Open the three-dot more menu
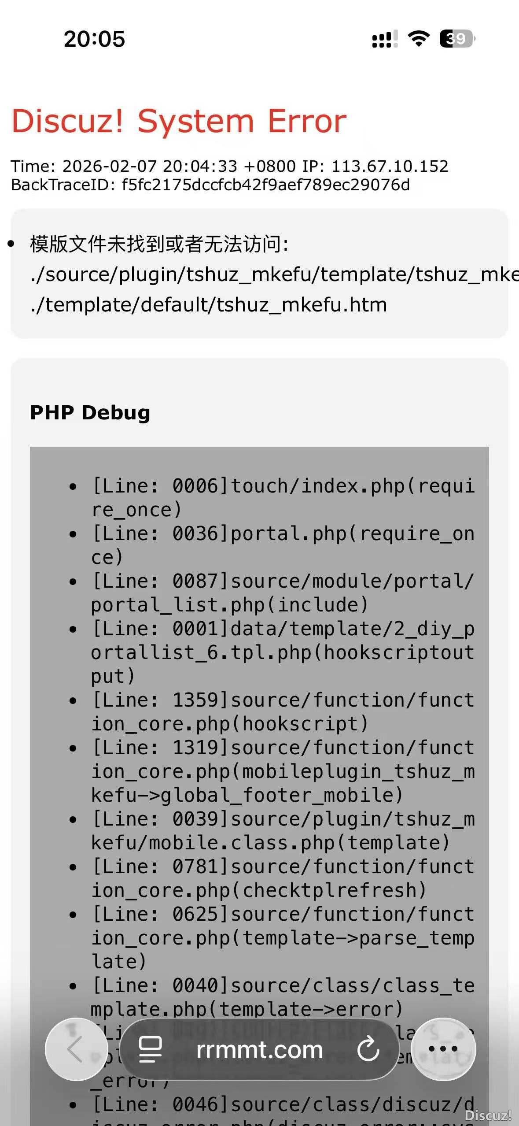The width and height of the screenshot is (519, 1126). click(x=443, y=1049)
